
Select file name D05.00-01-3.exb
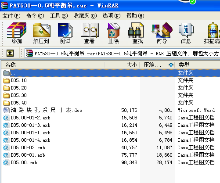30,125
